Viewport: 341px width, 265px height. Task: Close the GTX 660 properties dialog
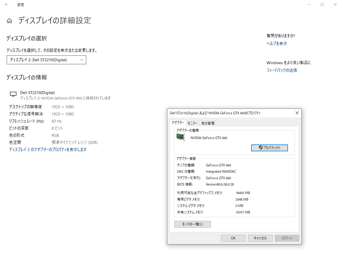297,113
